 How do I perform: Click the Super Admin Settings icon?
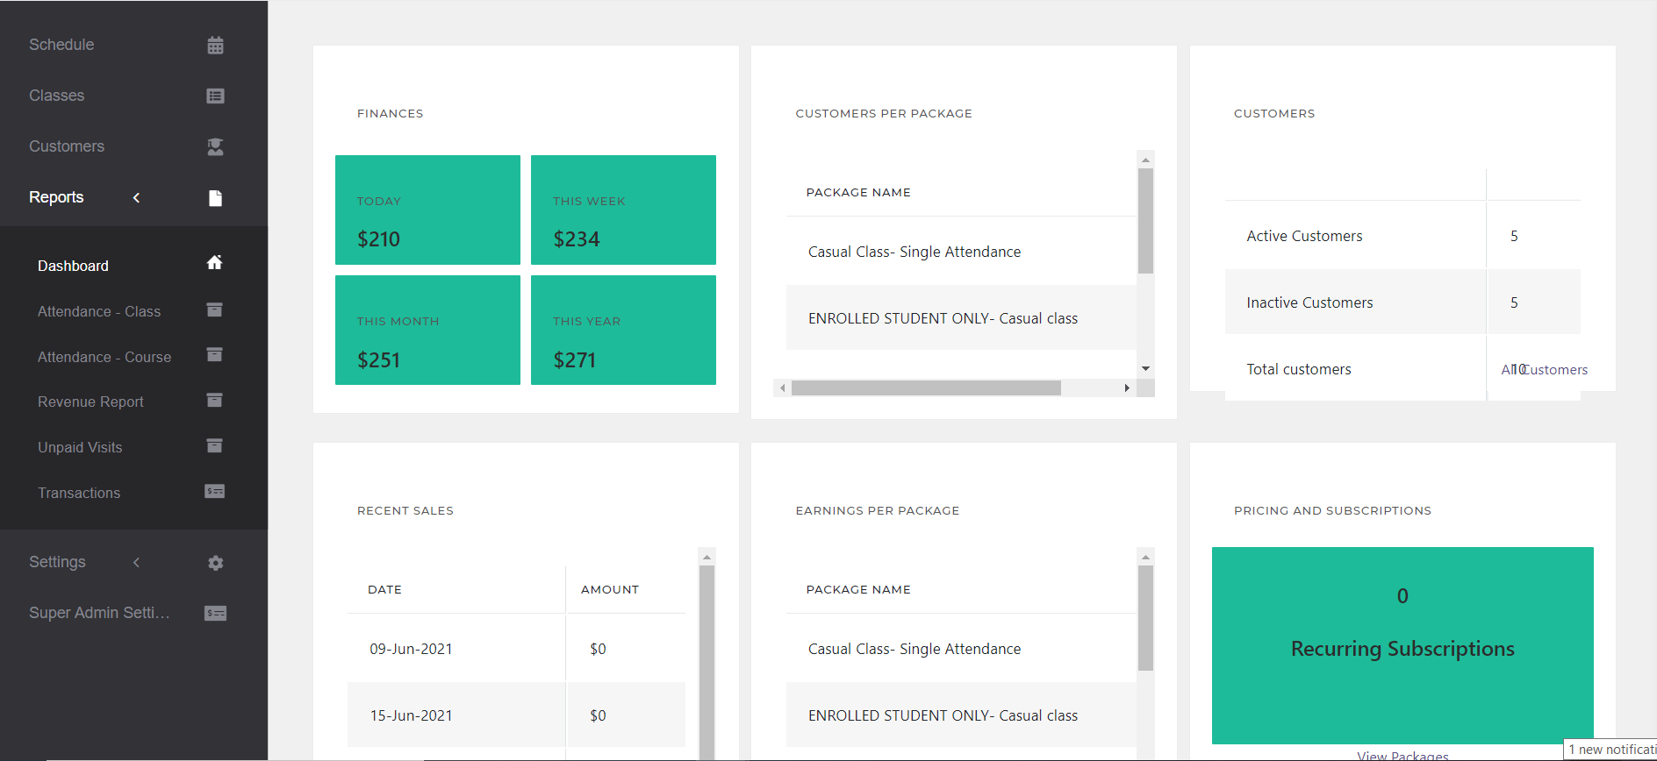[x=215, y=613]
